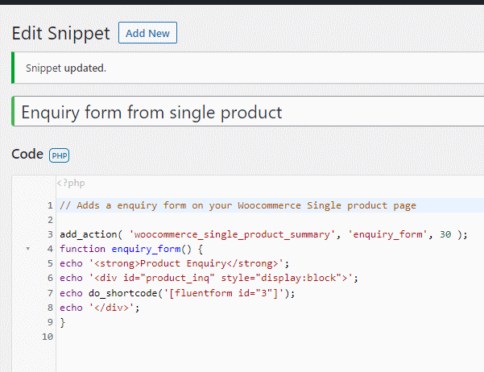Viewport: 484px width, 372px height.
Task: Click the closing div echo line
Action: click(x=99, y=308)
